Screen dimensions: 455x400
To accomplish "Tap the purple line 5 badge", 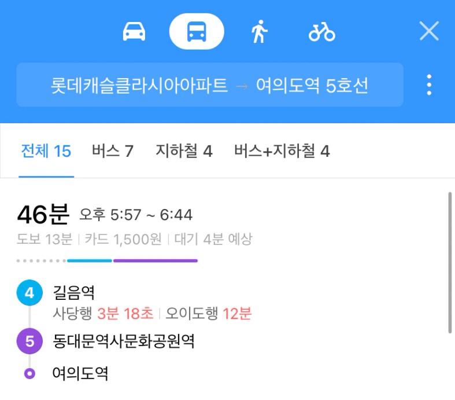I will 29,341.
